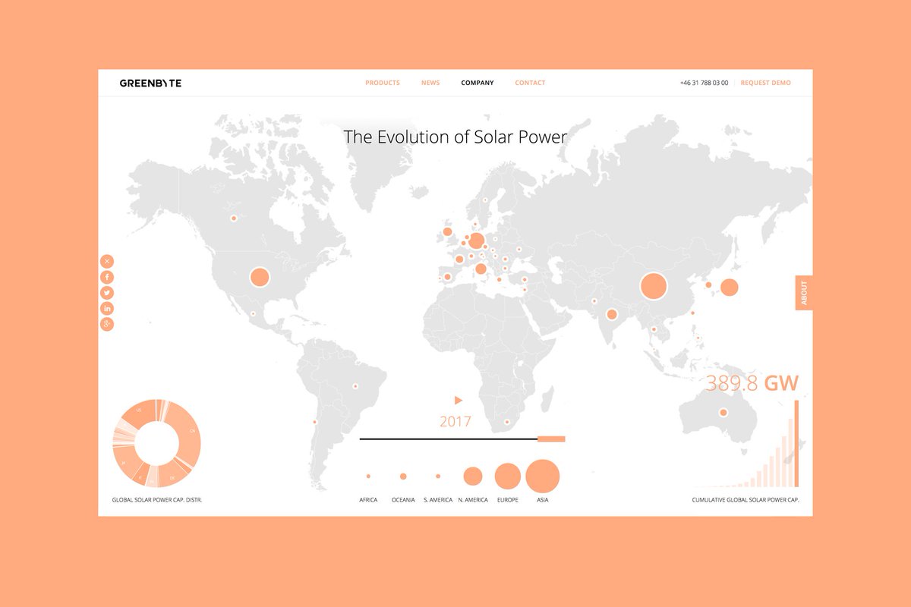Open the About side tab
The image size is (911, 607).
[x=804, y=293]
